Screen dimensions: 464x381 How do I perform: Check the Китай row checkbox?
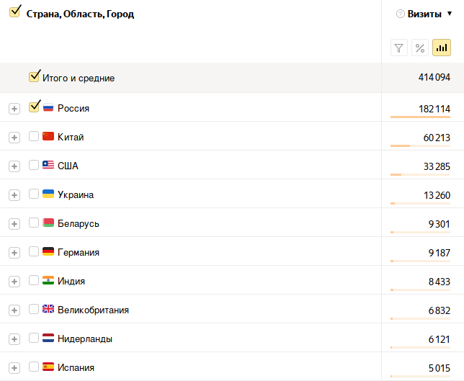tap(34, 136)
